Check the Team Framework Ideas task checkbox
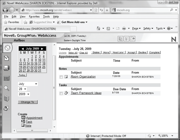The image size is (180, 140). tap(61, 93)
